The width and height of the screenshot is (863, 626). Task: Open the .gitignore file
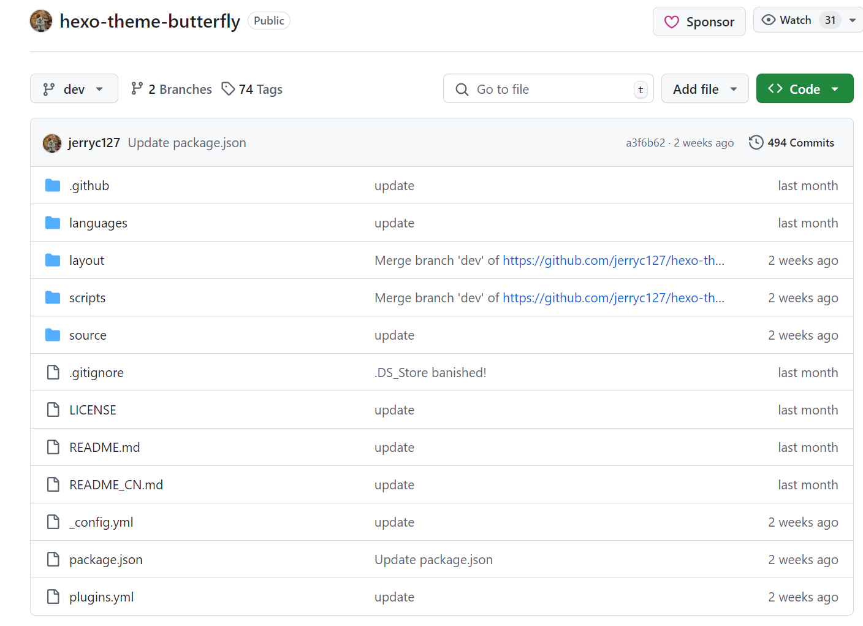pyautogui.click(x=96, y=373)
